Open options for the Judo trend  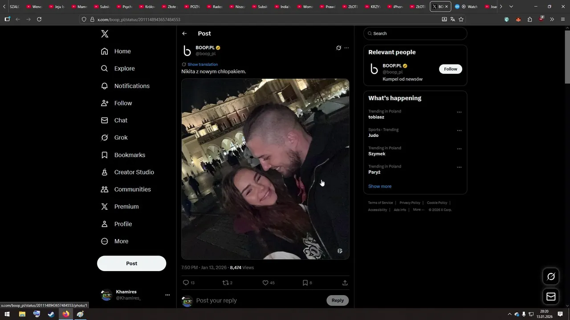coord(459,131)
